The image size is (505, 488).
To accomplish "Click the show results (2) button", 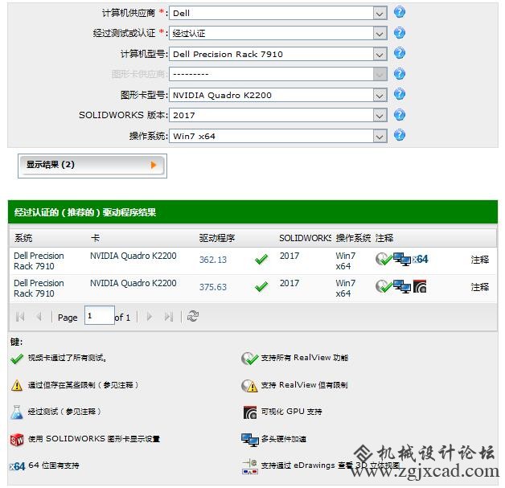I will (x=92, y=165).
